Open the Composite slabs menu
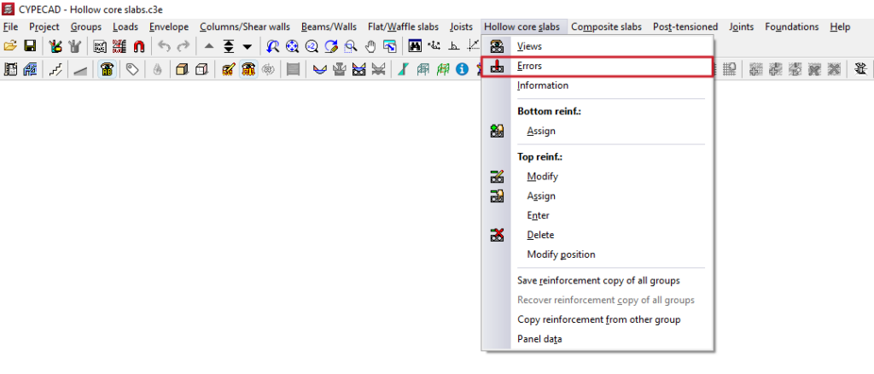This screenshot has height=374, width=874. tap(606, 26)
